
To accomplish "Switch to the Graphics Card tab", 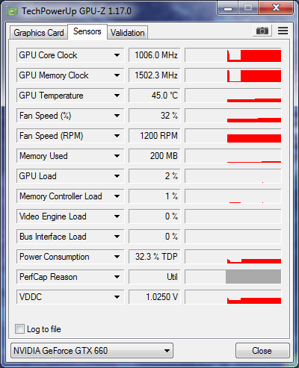I will pos(39,33).
